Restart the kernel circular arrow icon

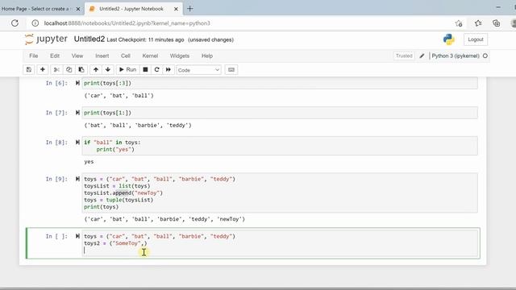click(156, 70)
